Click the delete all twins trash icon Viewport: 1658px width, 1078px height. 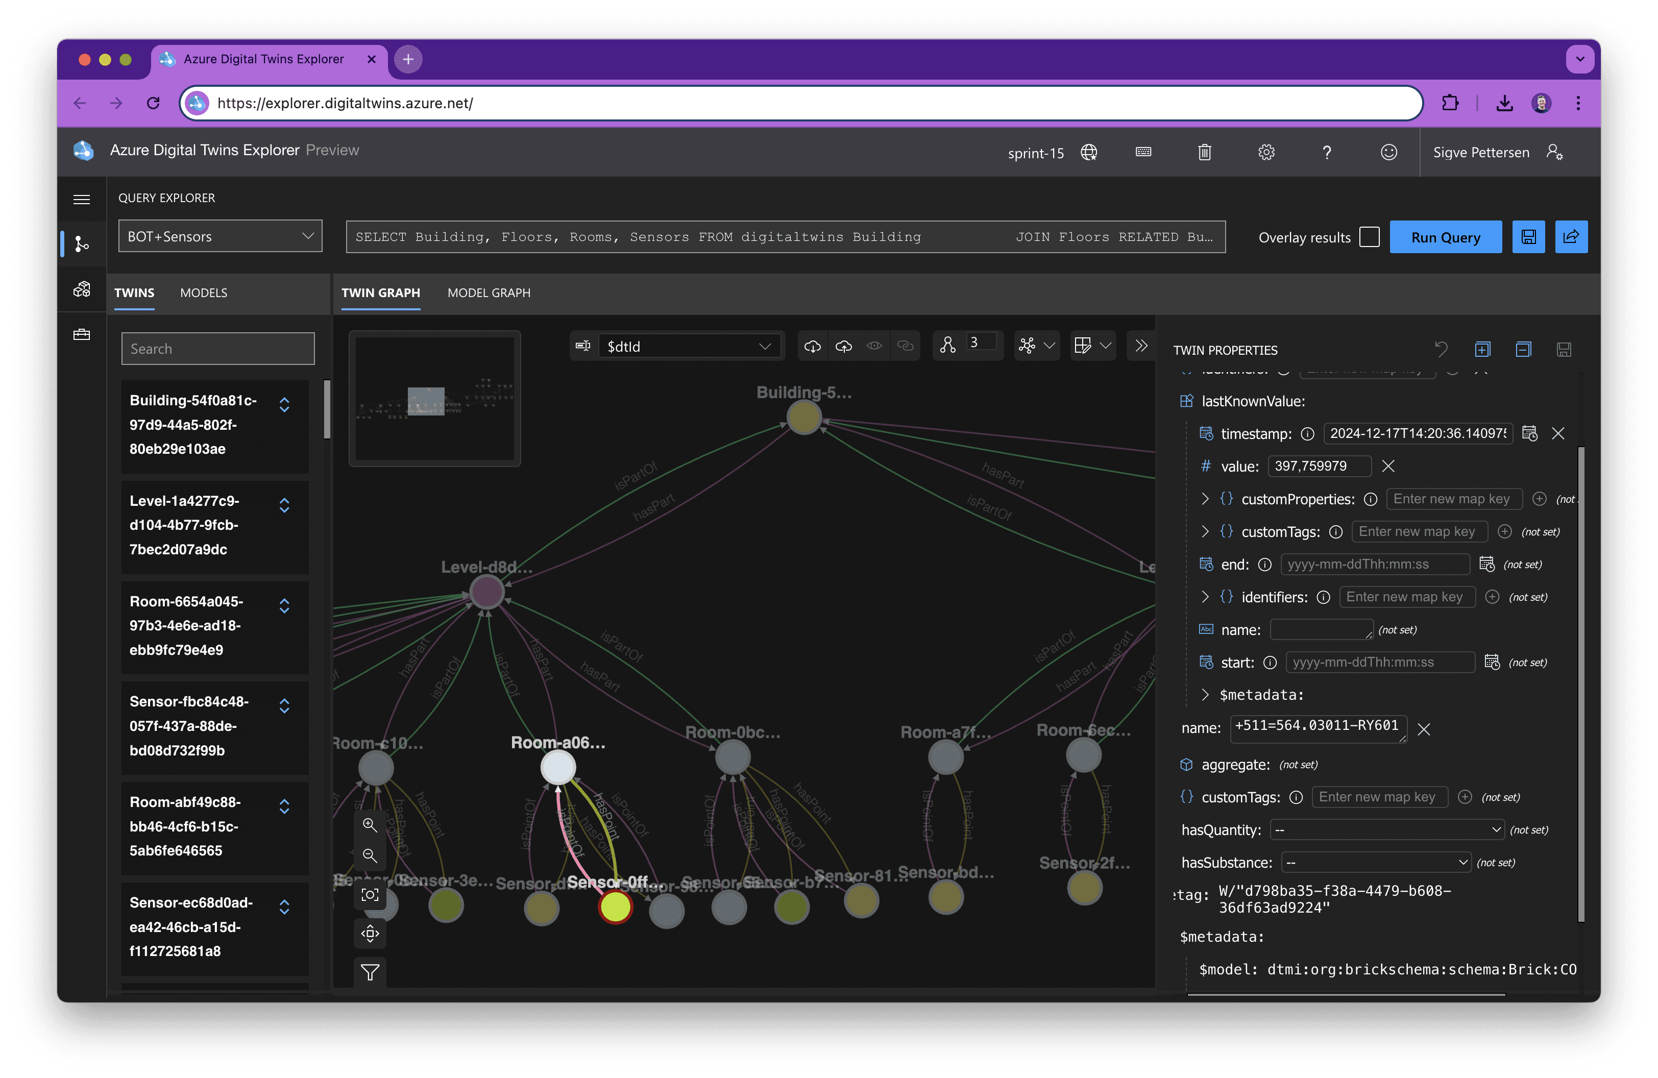pyautogui.click(x=1205, y=152)
